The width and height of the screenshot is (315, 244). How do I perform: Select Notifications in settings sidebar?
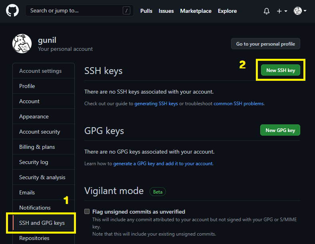point(44,208)
